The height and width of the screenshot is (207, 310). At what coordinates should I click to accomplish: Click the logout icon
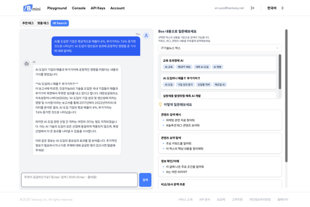pyautogui.click(x=252, y=8)
